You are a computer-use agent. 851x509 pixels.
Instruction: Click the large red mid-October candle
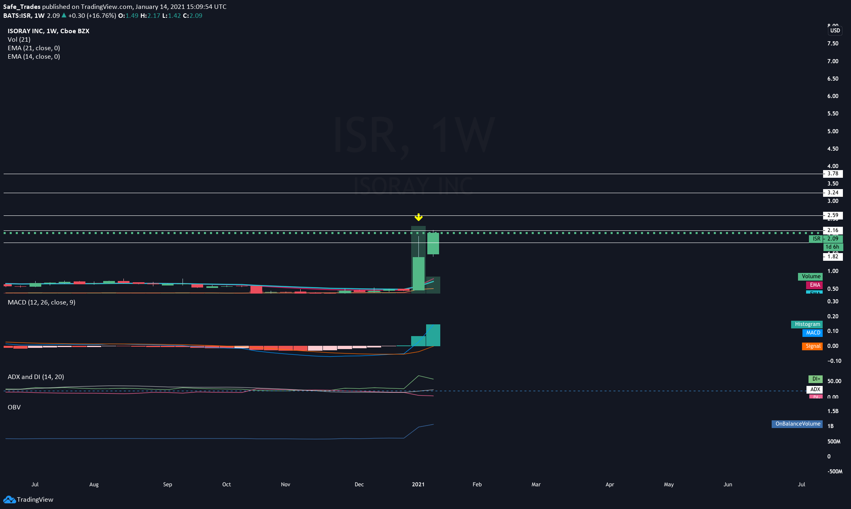256,289
